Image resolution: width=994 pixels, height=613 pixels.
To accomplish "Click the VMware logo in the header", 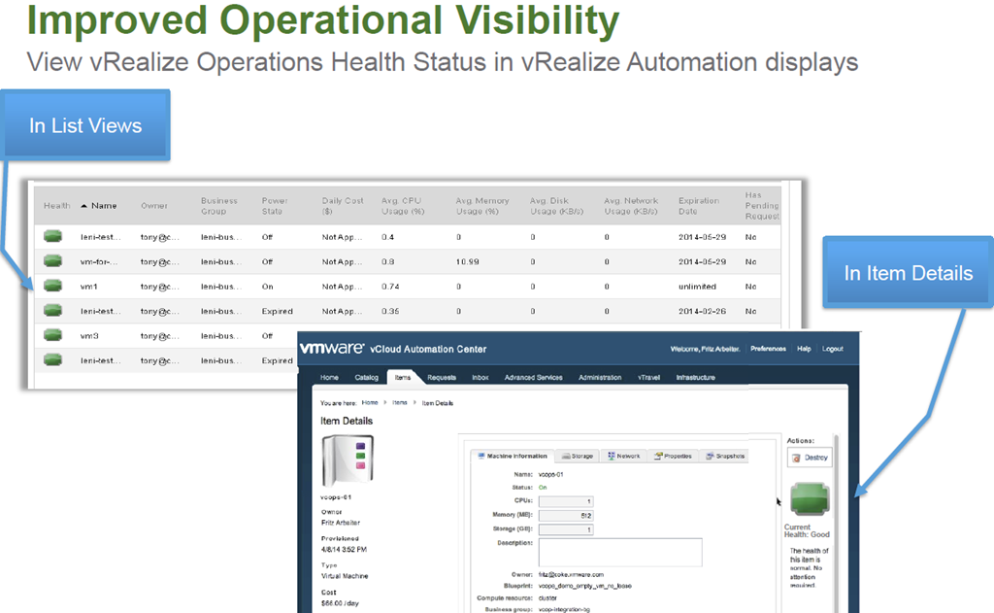I will (x=332, y=349).
